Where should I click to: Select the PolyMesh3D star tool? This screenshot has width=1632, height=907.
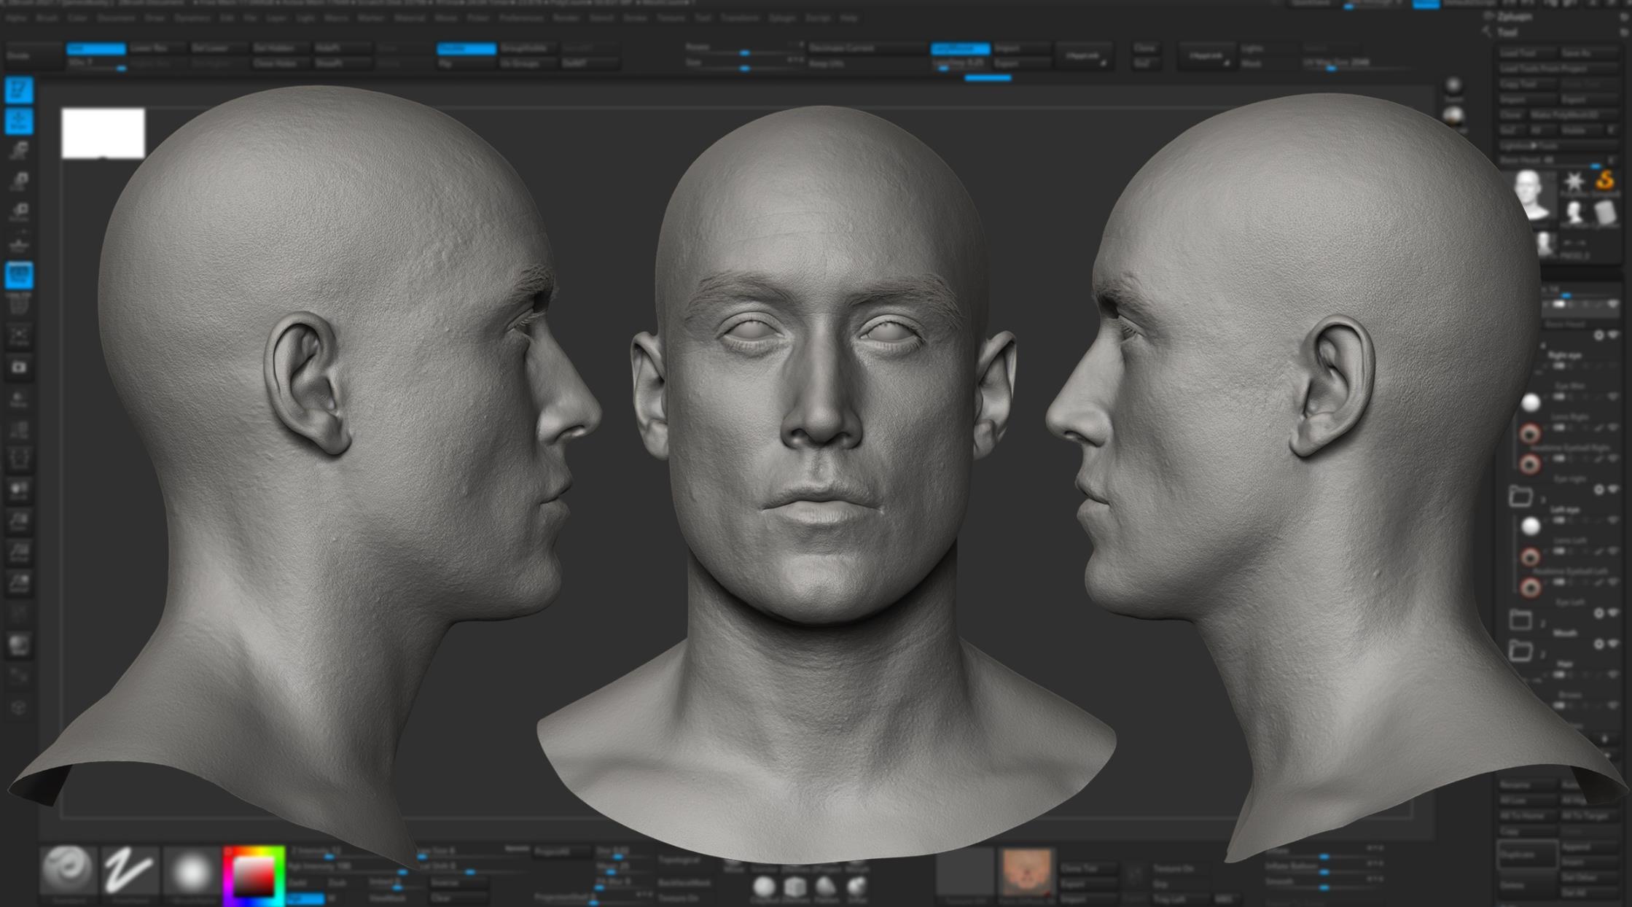point(1574,182)
